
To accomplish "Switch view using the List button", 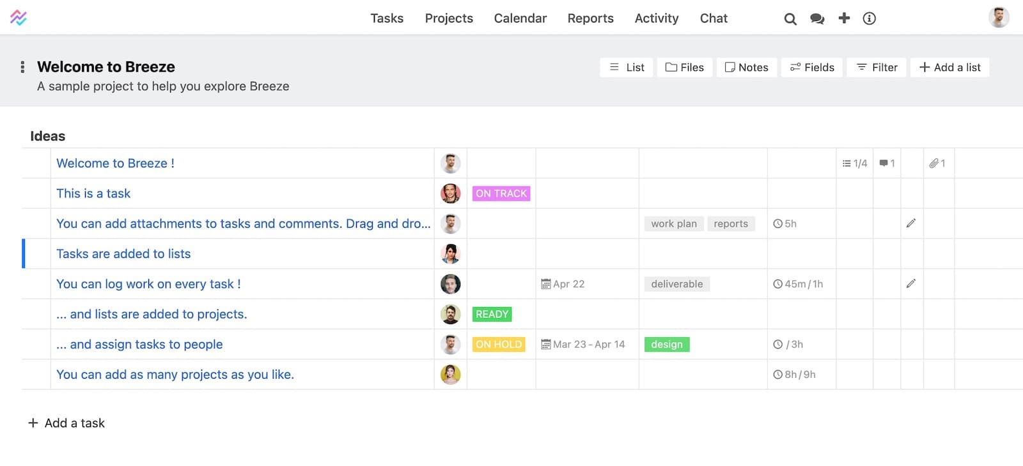I will 627,67.
